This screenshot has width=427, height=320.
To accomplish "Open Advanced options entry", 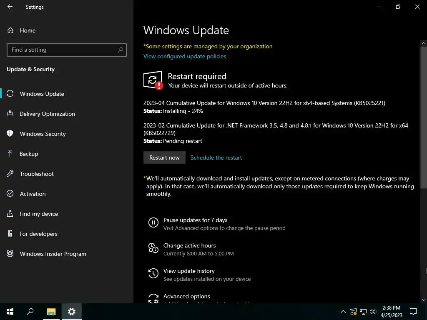I will [186, 296].
